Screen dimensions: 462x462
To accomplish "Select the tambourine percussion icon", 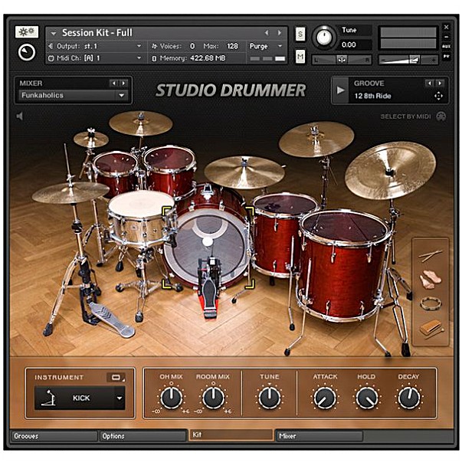I will [431, 303].
